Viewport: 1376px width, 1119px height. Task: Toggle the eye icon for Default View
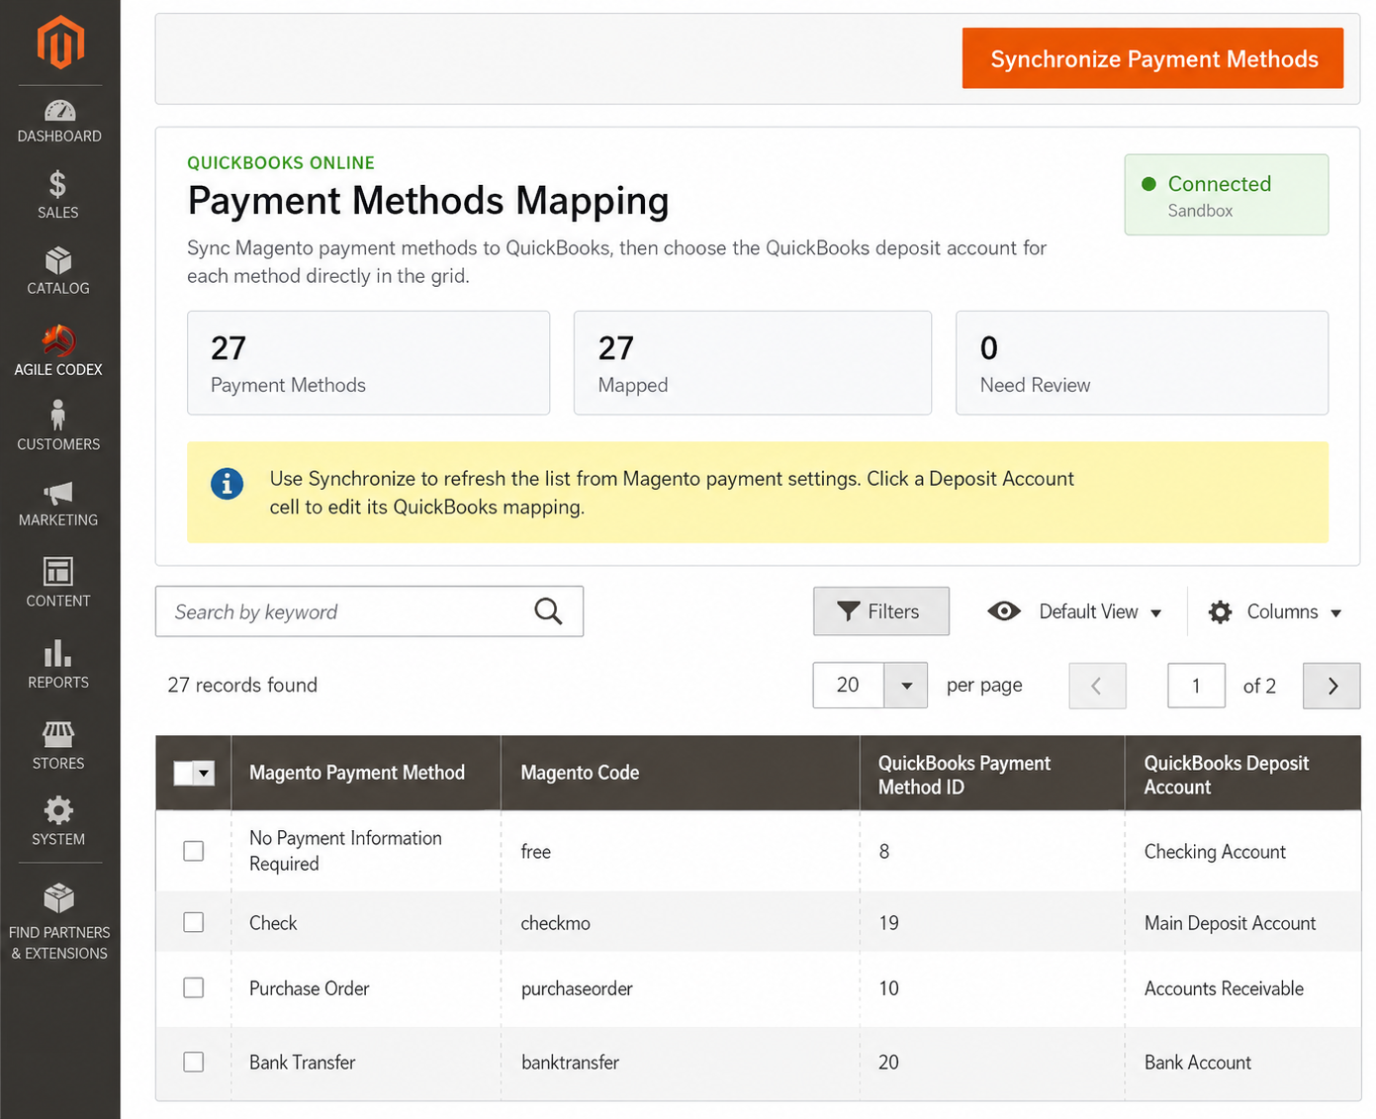(x=1004, y=611)
